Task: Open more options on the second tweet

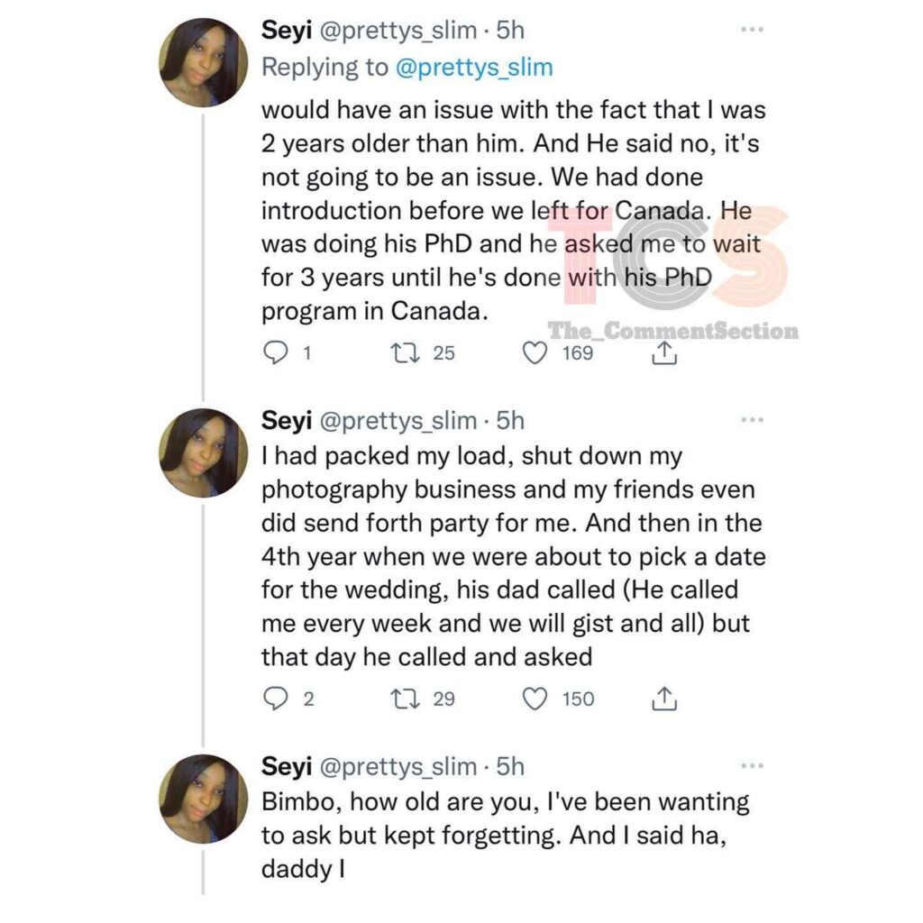Action: pyautogui.click(x=751, y=420)
